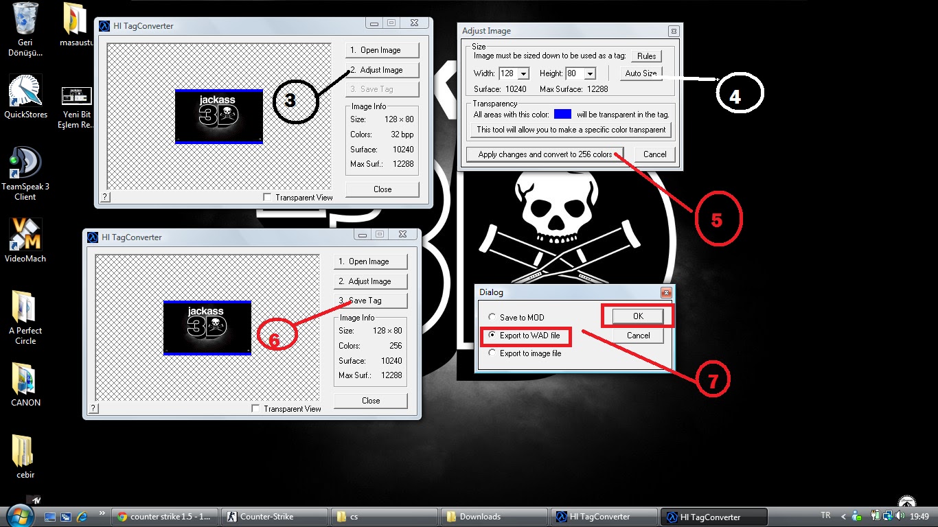The width and height of the screenshot is (938, 527).
Task: Click jackass 3D preview in 32 bpp TagConverter window
Action: (x=219, y=117)
